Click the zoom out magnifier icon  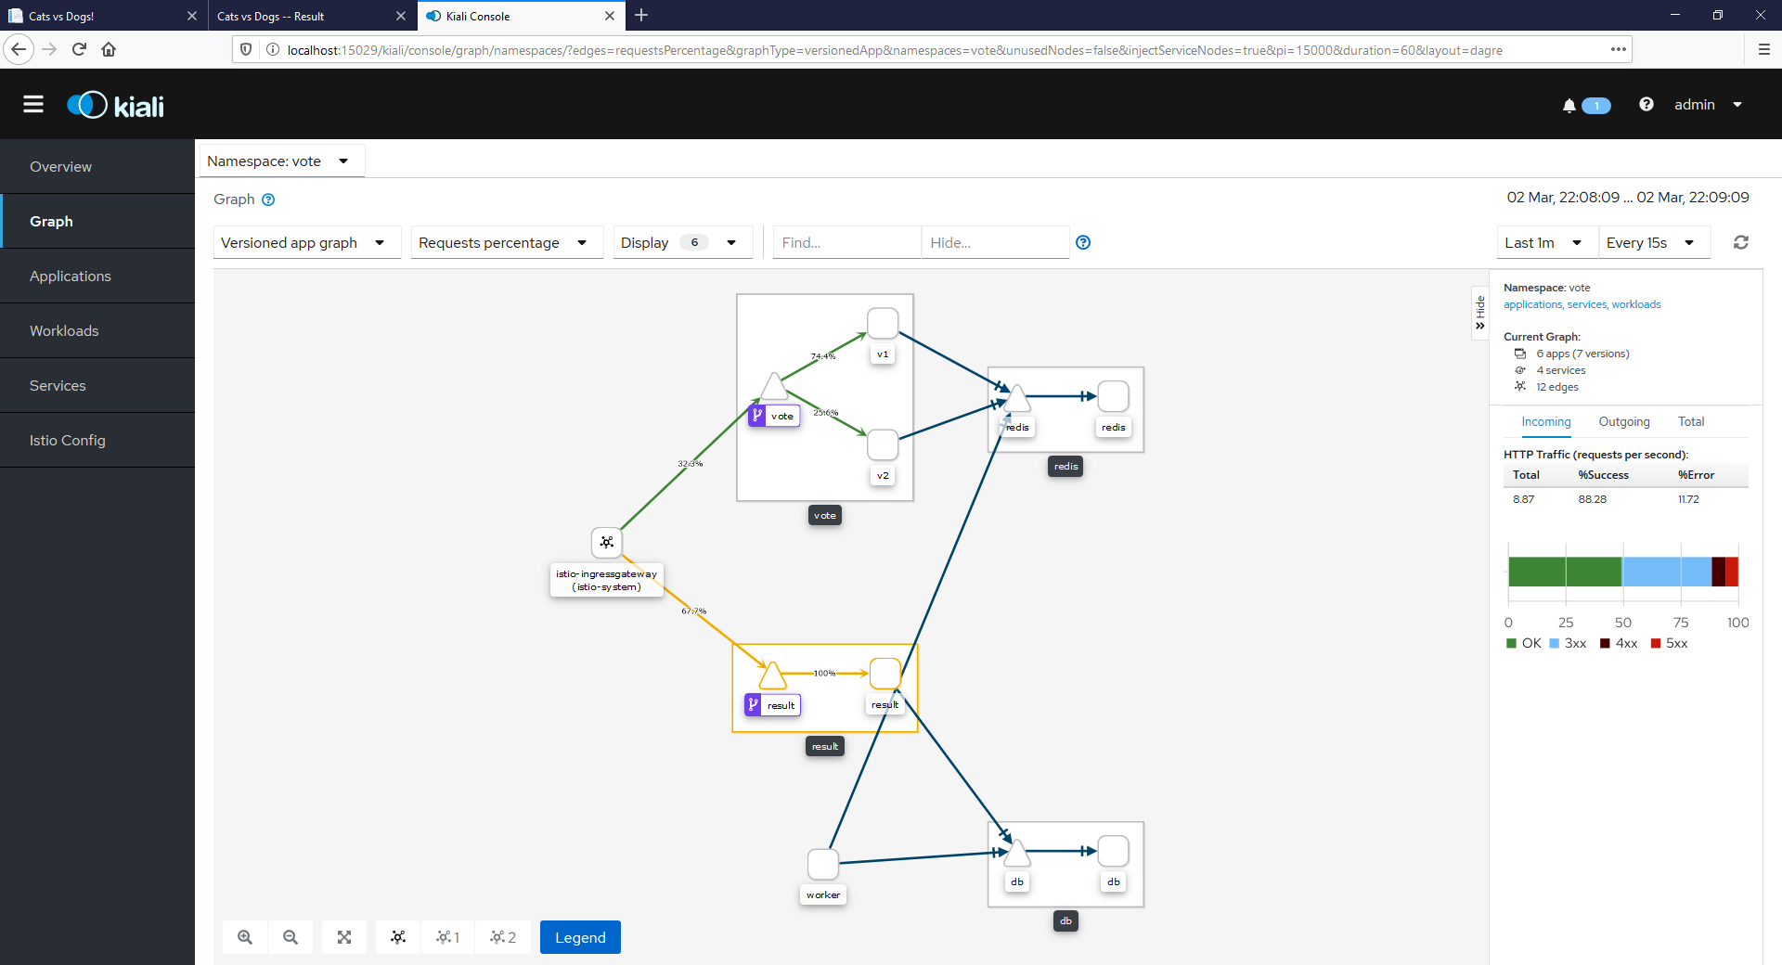click(x=291, y=937)
